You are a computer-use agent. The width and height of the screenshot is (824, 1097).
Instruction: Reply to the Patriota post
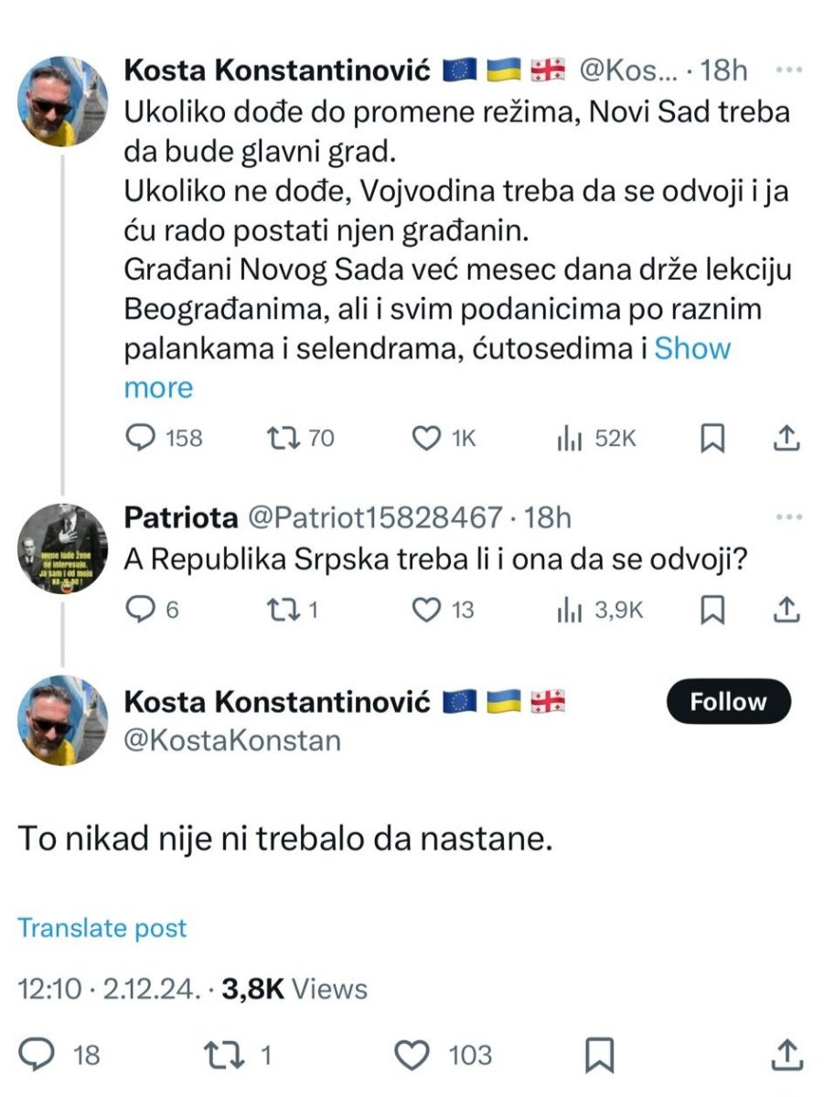139,609
